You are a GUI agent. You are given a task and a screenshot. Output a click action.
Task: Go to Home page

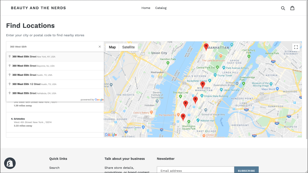146,8
